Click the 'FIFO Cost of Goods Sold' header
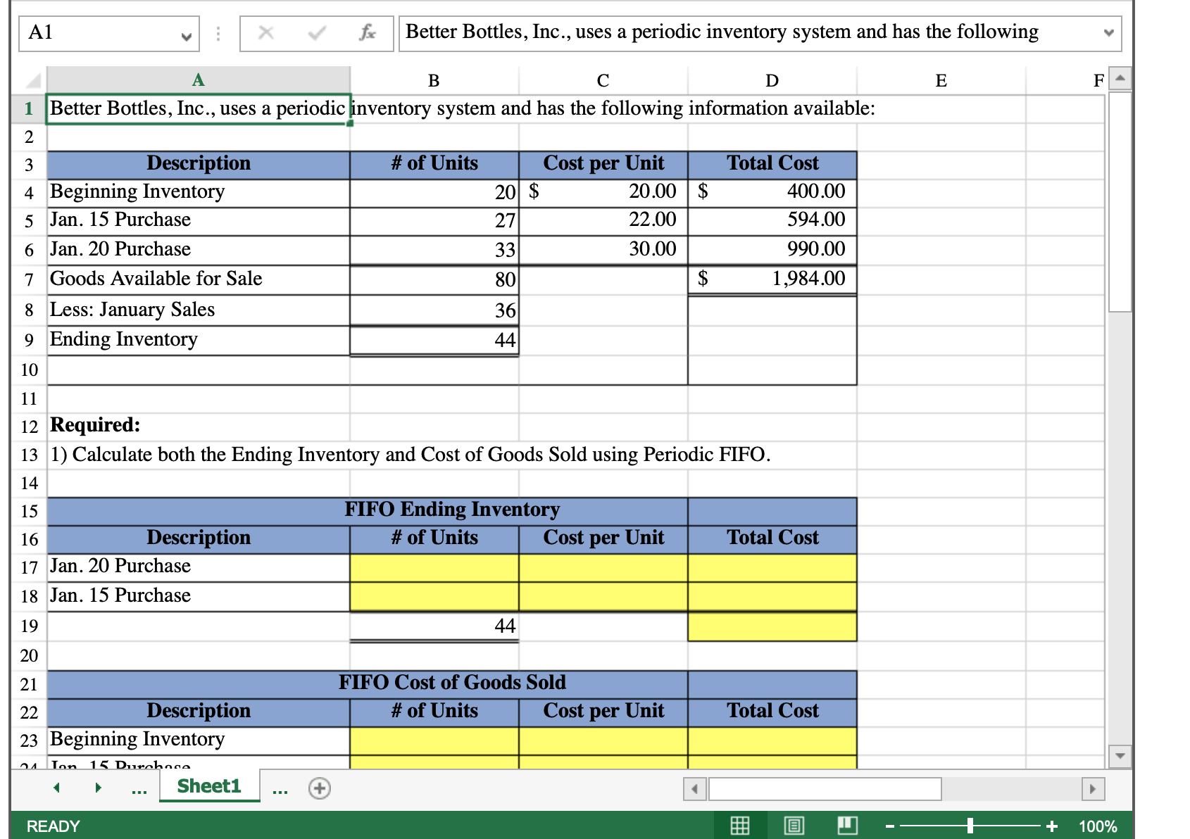The height and width of the screenshot is (839, 1190). (x=452, y=683)
